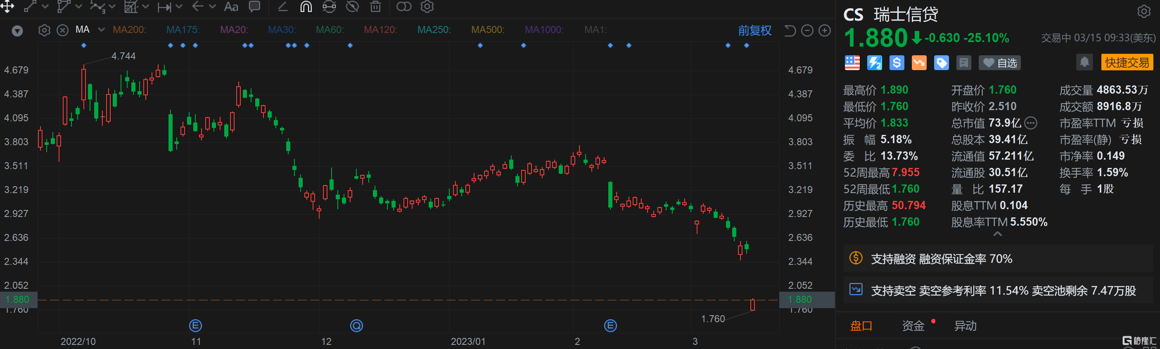
Task: Hide all drawings with the eye icon
Action: coord(353,6)
